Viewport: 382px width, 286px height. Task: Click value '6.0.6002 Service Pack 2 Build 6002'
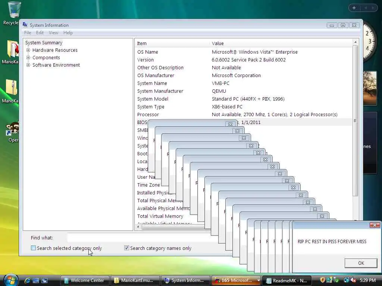[x=248, y=60]
